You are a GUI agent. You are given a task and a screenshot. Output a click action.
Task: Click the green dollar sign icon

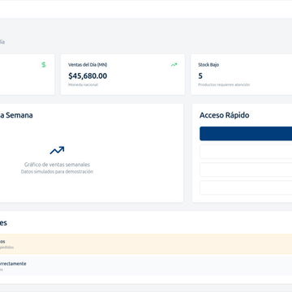[44, 65]
